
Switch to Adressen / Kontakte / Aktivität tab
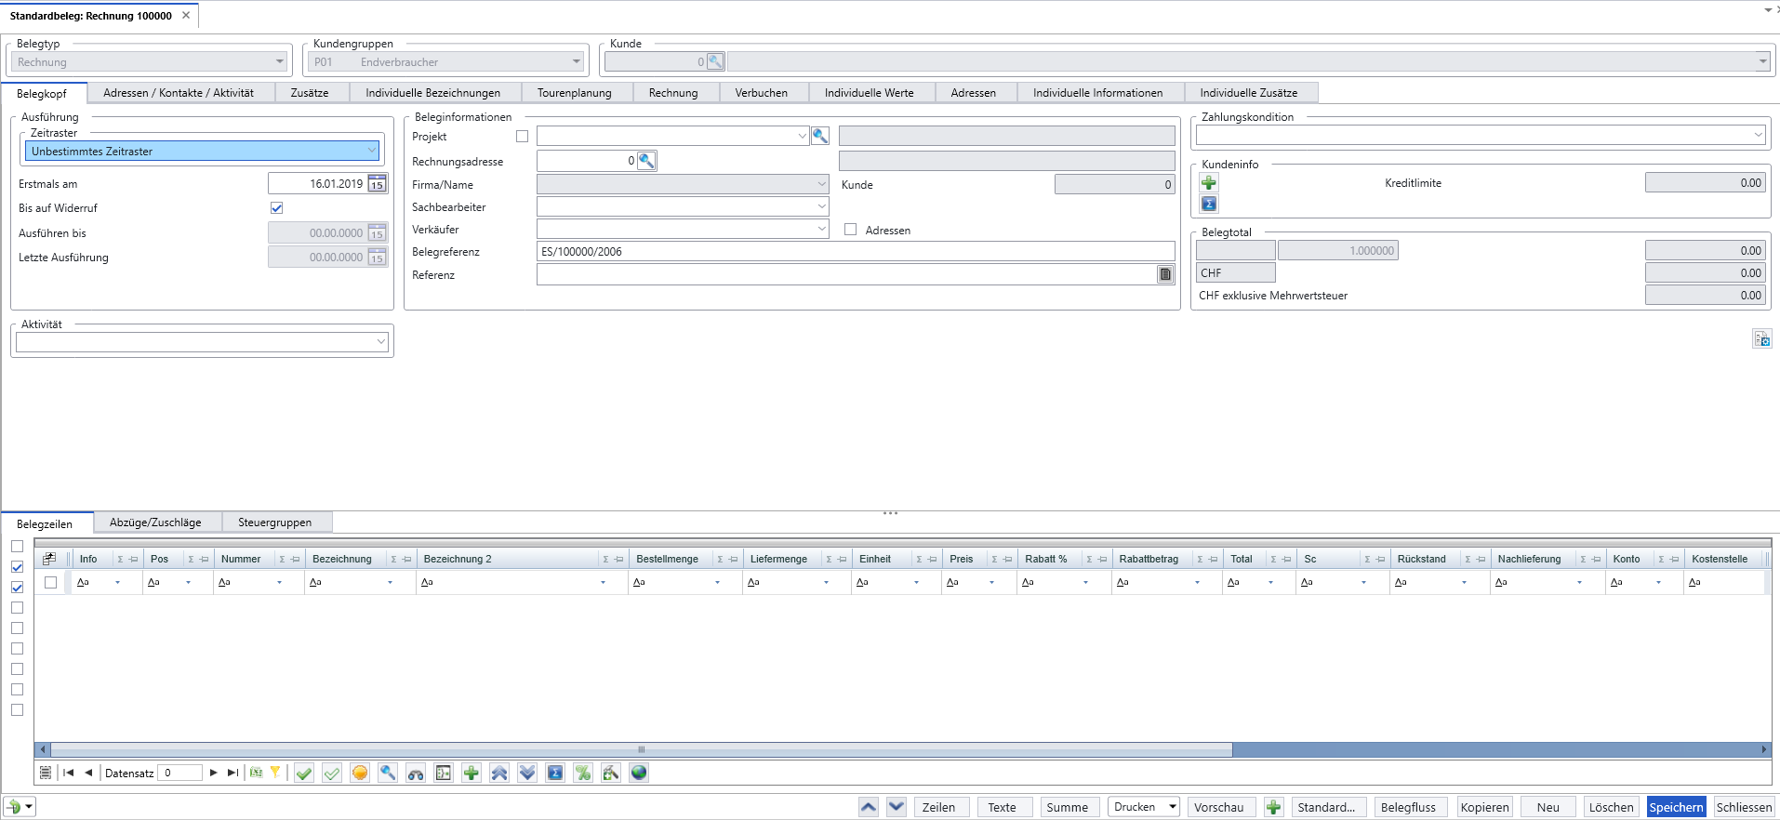click(x=179, y=93)
